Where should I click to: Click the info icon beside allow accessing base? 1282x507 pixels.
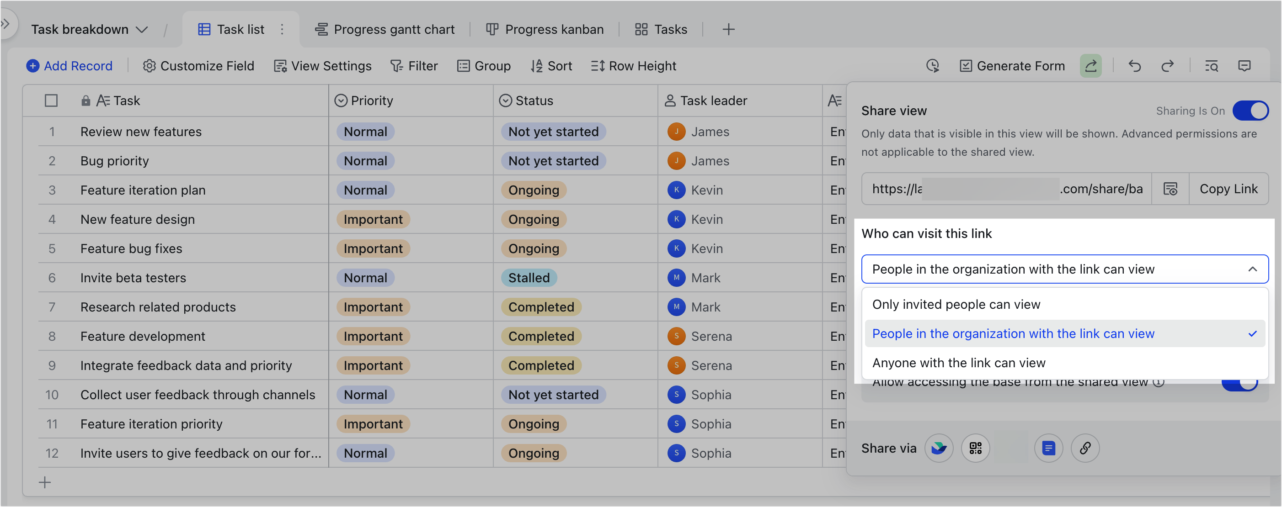click(1159, 382)
